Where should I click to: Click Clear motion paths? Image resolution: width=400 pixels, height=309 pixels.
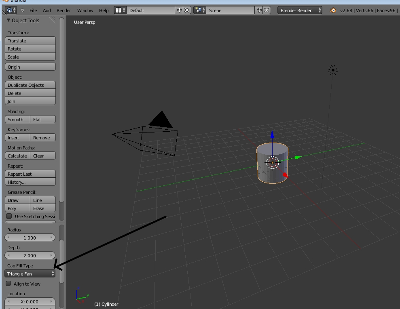pos(43,156)
